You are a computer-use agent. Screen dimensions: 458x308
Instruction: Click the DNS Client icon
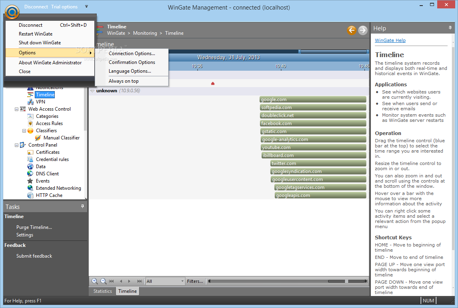click(30, 174)
